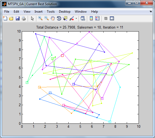Print the figure using the printer icon

24,18
